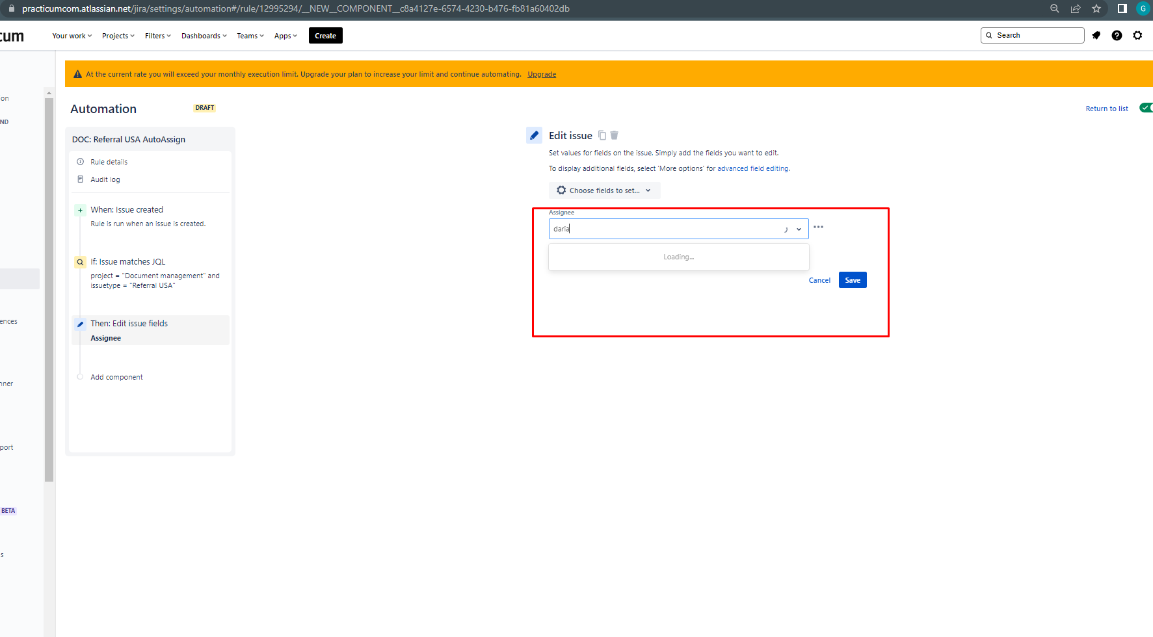Image resolution: width=1153 pixels, height=637 pixels.
Task: Expand the Assignee user picker chevron
Action: point(799,229)
